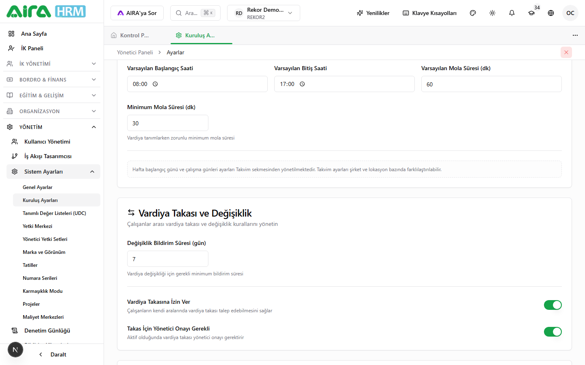Screen dimensions: 585x365
Task: Open Yetki Merkezi menu item
Action: (56, 226)
